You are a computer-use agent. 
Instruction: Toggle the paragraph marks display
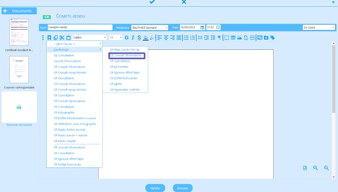pos(219,38)
